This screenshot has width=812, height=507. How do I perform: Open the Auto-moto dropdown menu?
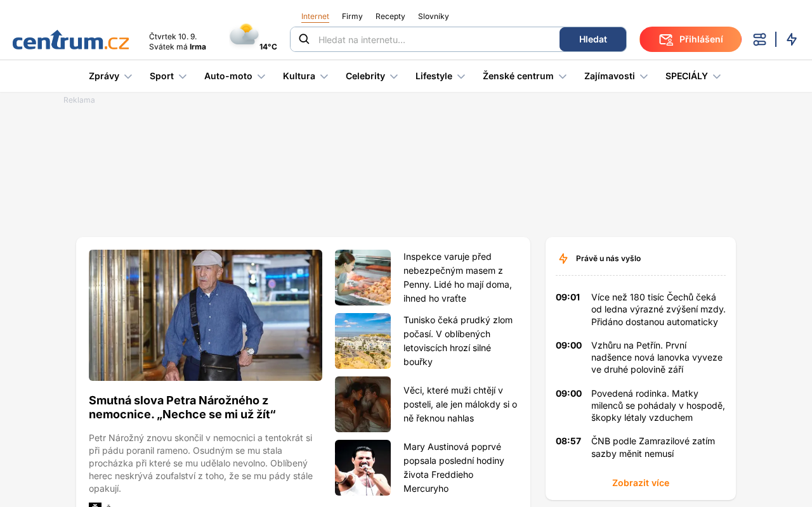pyautogui.click(x=261, y=77)
